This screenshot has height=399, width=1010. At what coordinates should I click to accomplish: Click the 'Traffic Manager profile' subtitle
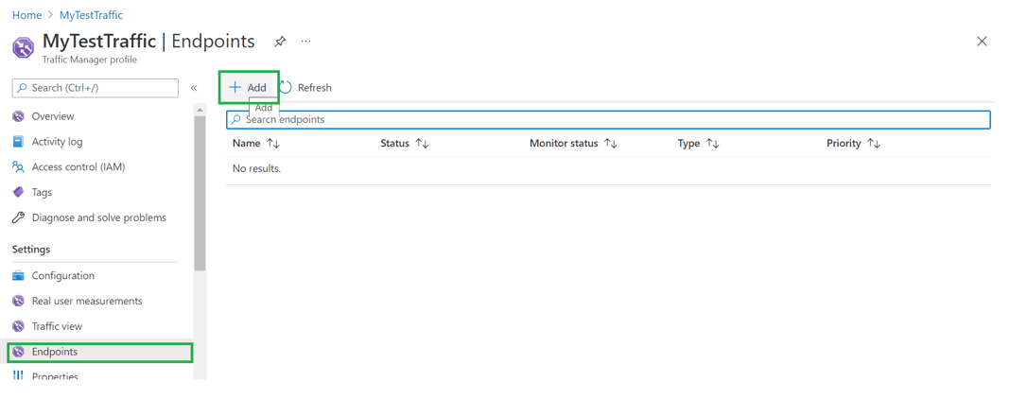[90, 60]
